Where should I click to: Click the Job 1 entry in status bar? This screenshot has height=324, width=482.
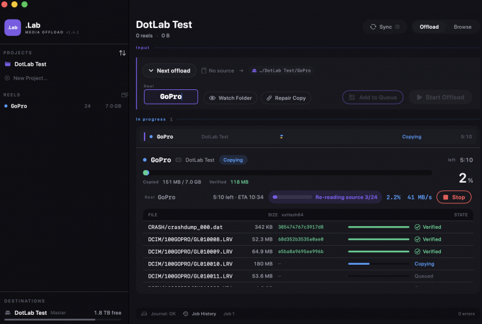229,314
